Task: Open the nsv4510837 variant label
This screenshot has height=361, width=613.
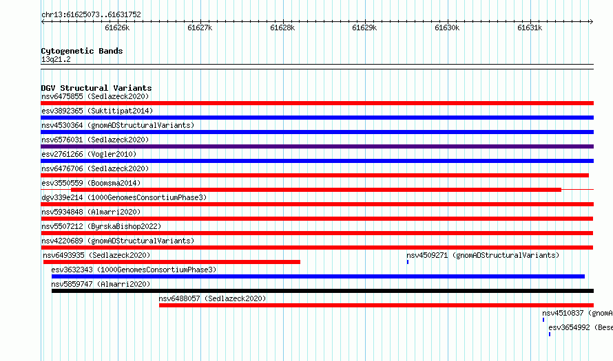Action: pyautogui.click(x=577, y=313)
